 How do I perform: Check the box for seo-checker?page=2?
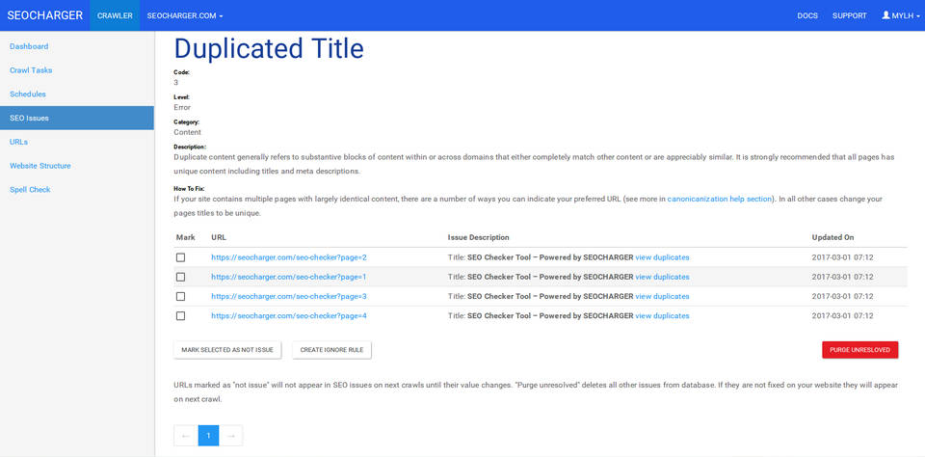(x=180, y=257)
